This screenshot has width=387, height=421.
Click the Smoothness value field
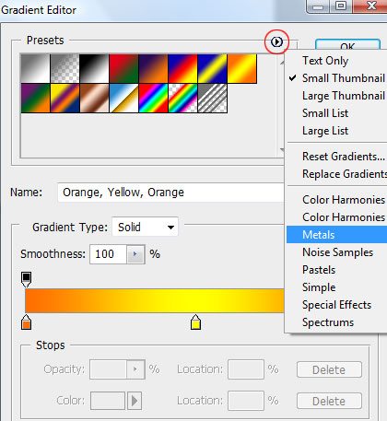point(108,254)
